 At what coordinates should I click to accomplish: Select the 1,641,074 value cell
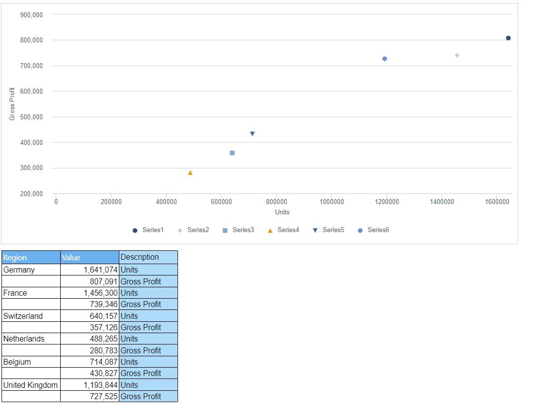[89, 270]
